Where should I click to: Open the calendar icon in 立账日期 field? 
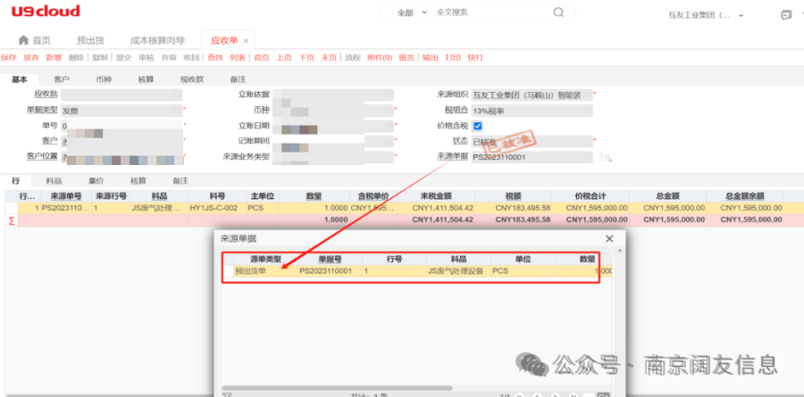389,126
